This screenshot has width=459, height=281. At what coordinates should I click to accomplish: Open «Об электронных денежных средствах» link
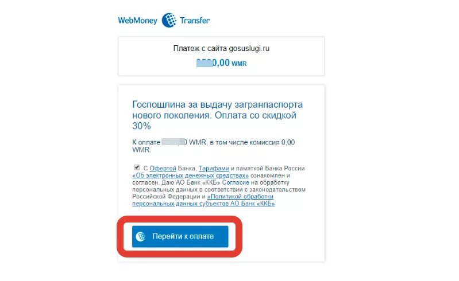[191, 175]
